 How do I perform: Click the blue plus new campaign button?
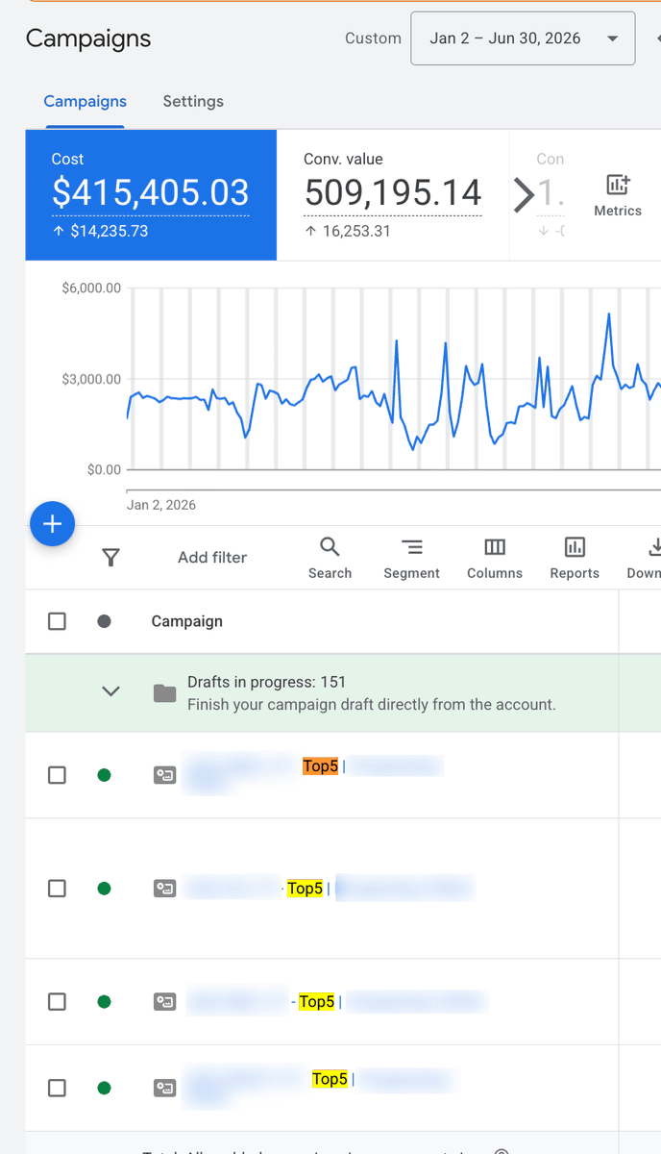(53, 524)
